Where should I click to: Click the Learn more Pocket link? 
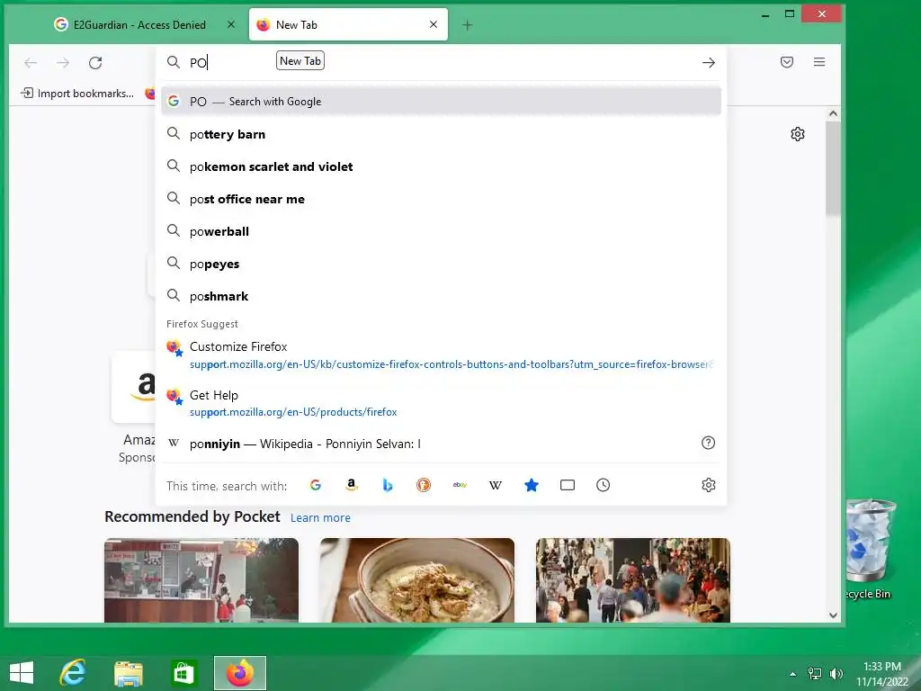(x=320, y=517)
